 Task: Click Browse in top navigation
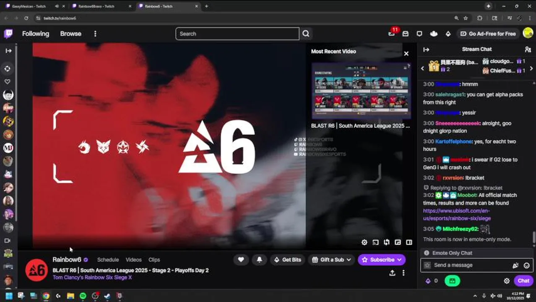coord(70,34)
